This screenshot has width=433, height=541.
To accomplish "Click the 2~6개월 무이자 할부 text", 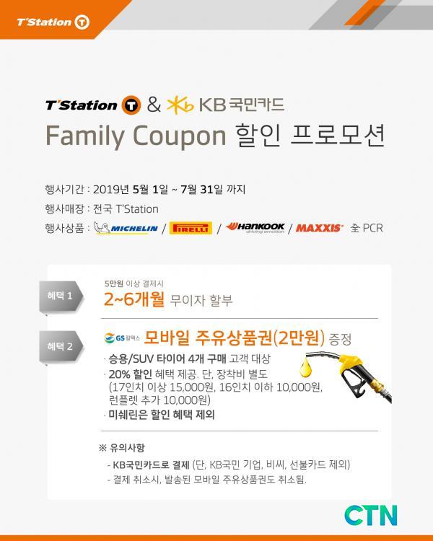I will click(168, 299).
